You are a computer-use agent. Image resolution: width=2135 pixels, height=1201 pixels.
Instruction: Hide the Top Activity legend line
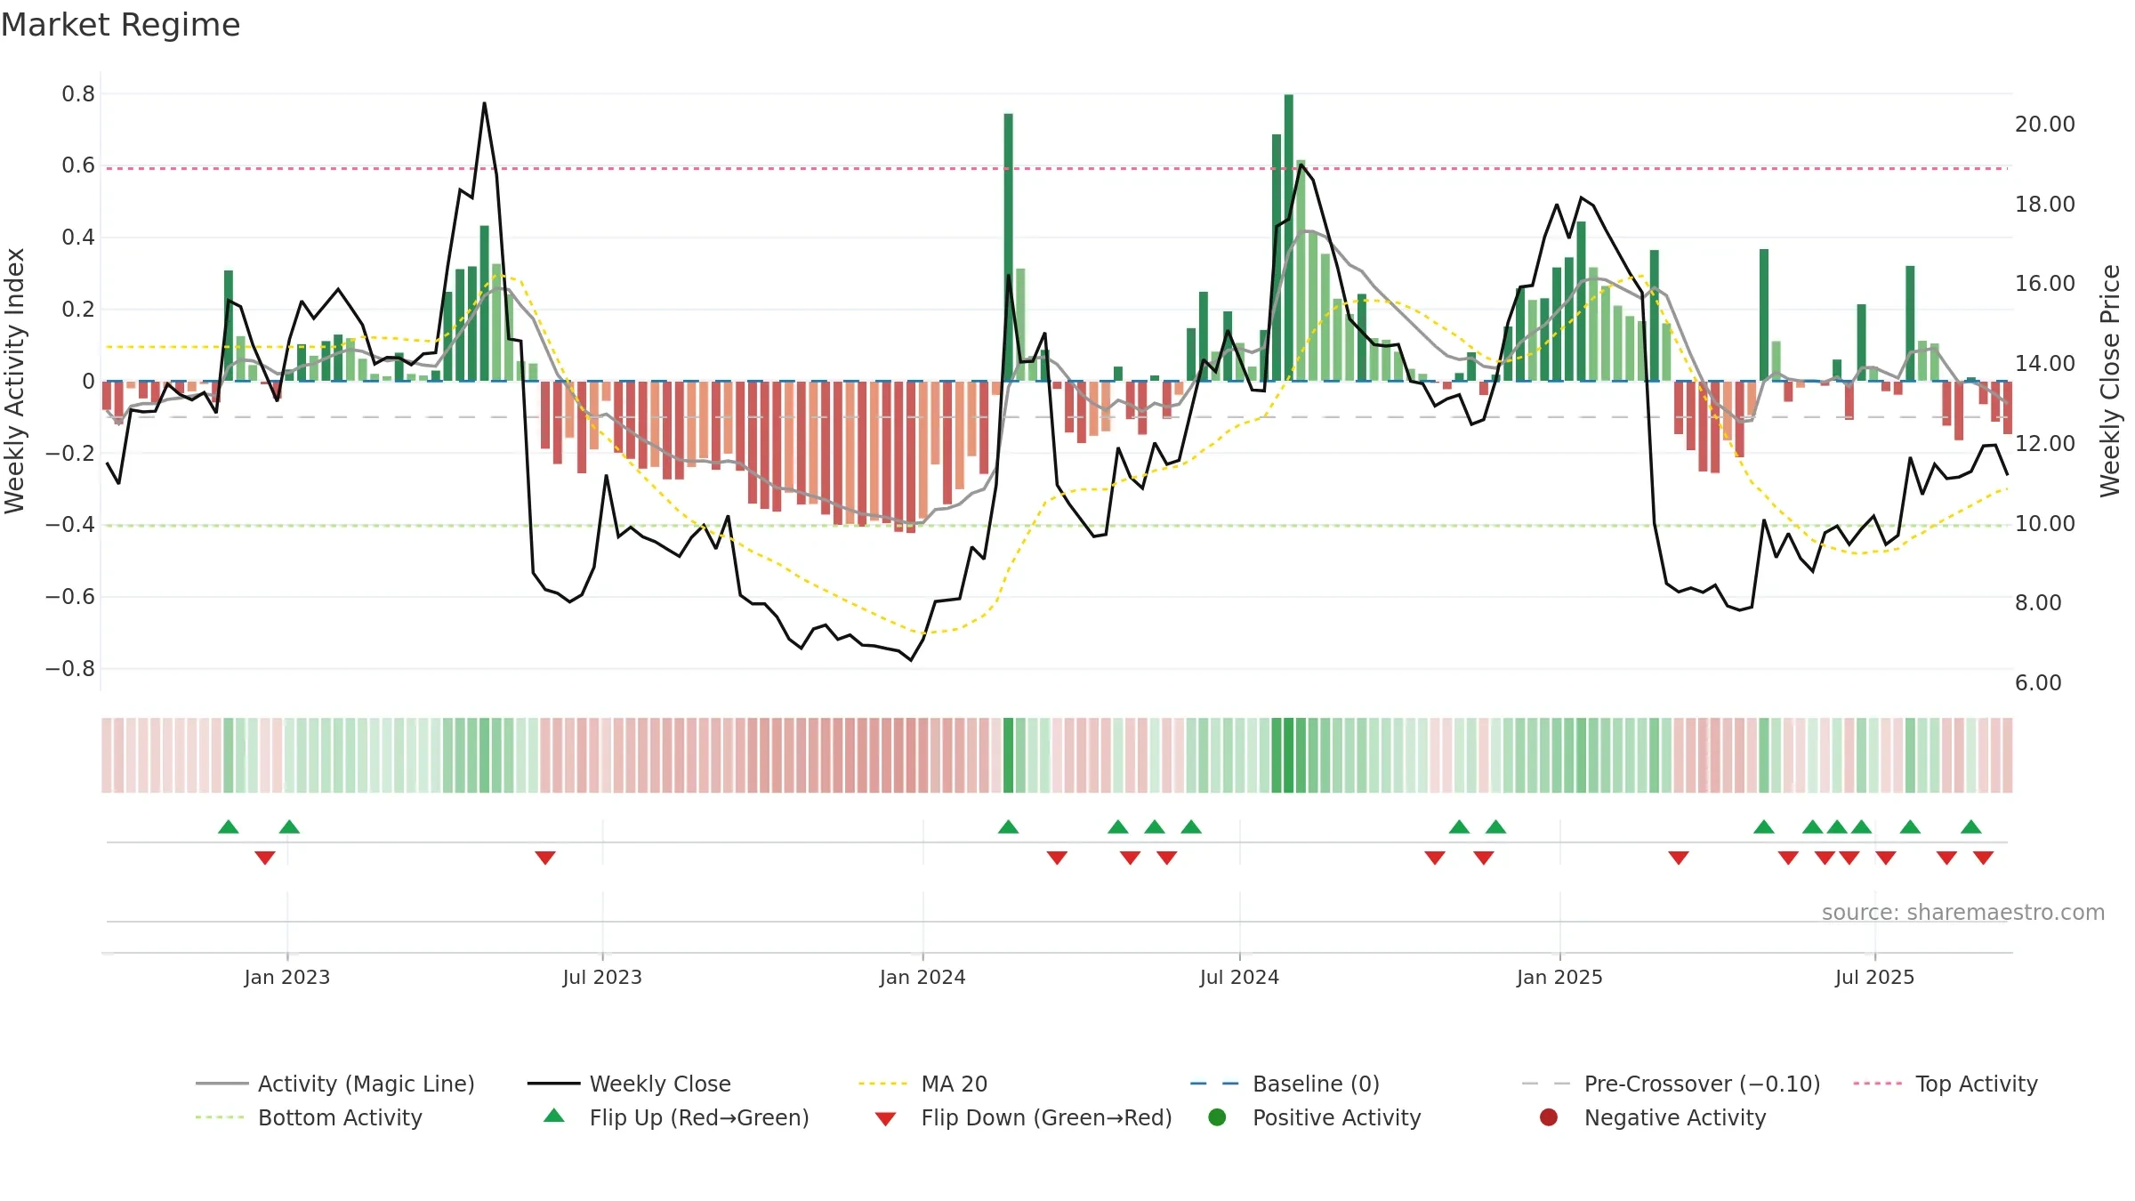pyautogui.click(x=1945, y=1084)
